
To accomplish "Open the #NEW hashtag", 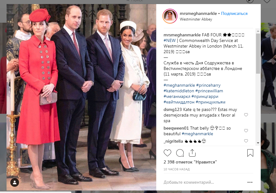I will 170,40.
